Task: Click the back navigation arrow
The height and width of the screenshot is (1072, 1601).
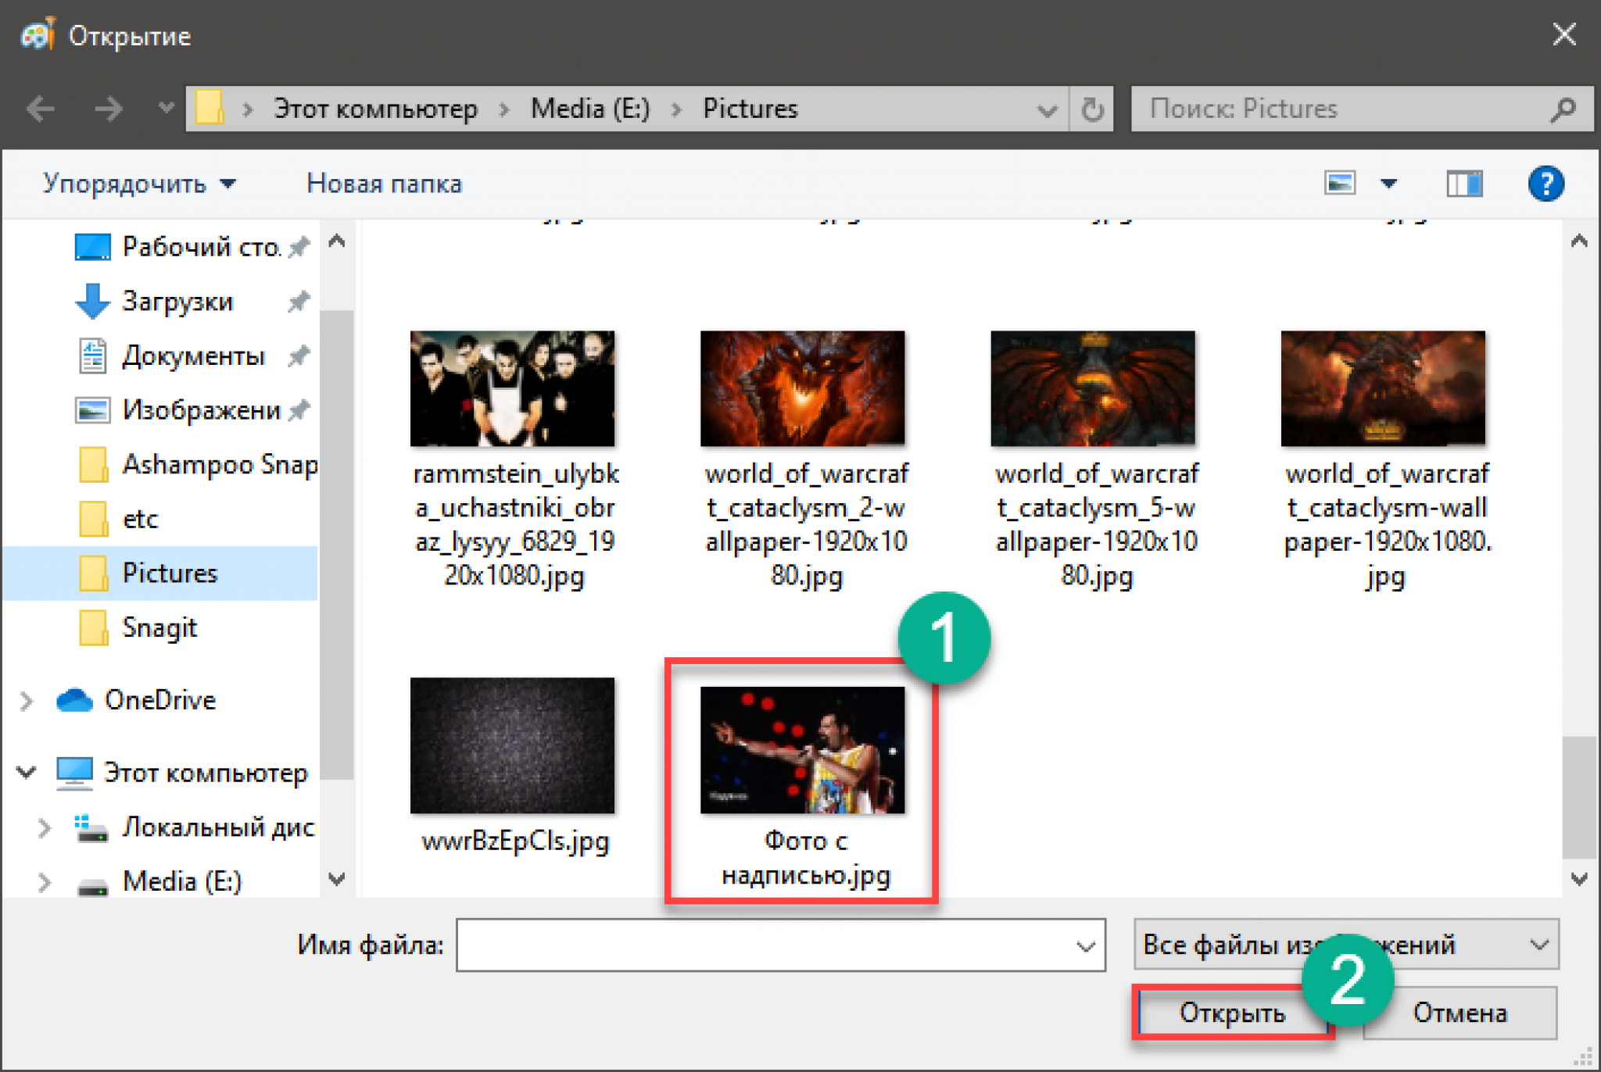Action: (x=41, y=108)
